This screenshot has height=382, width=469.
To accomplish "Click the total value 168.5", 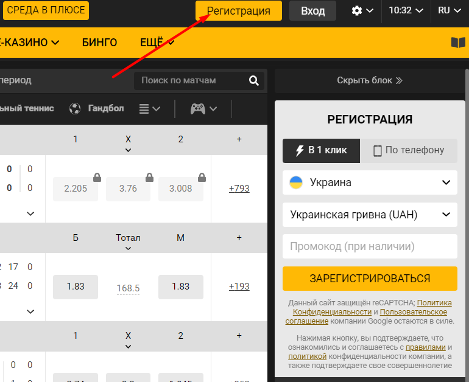I will coord(128,288).
